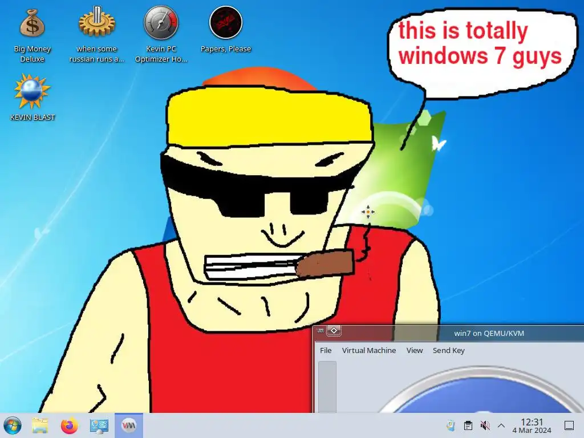Open the clock showing 12:31

532,425
